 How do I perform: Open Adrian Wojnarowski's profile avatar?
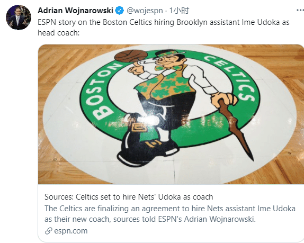(19, 17)
